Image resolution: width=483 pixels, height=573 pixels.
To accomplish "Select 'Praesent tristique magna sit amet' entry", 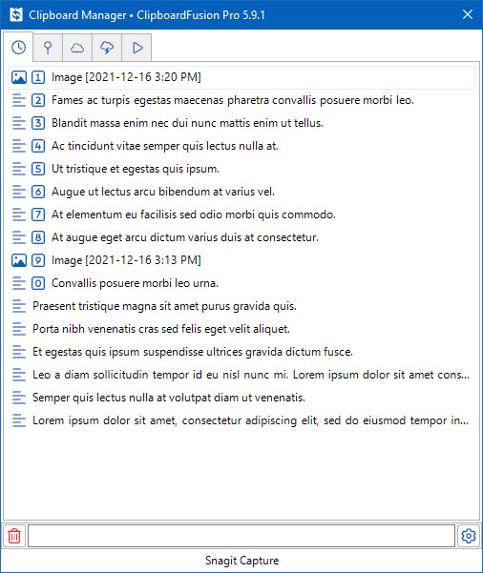I will [241, 306].
